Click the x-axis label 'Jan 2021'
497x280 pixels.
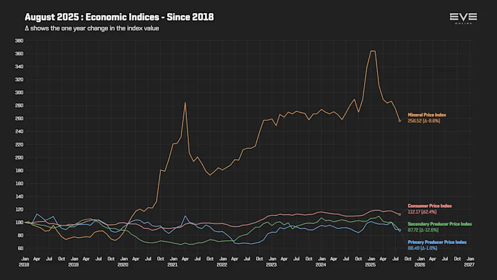tap(173, 262)
